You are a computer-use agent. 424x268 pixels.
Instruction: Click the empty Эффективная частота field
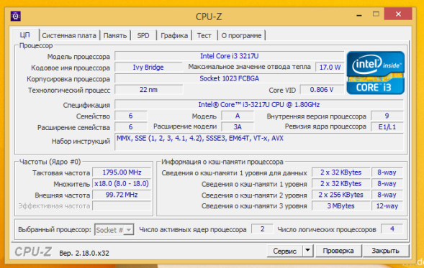122,206
